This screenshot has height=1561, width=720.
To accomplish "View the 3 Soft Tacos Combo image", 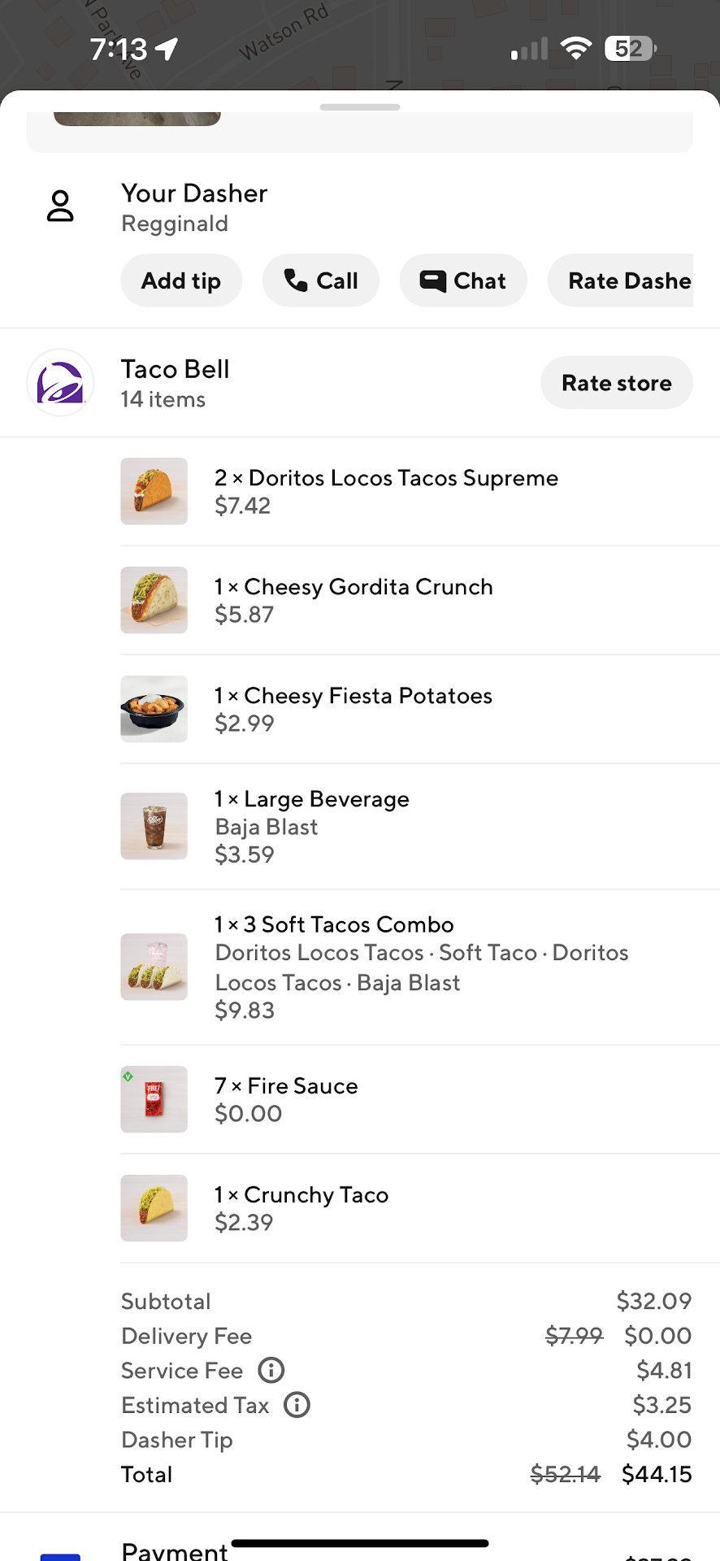I will tap(154, 967).
